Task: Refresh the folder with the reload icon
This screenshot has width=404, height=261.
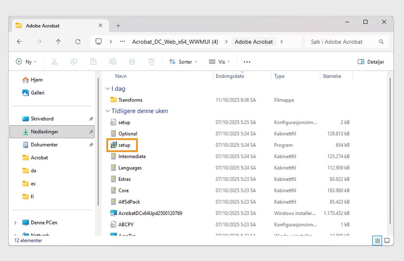Action: click(x=78, y=41)
